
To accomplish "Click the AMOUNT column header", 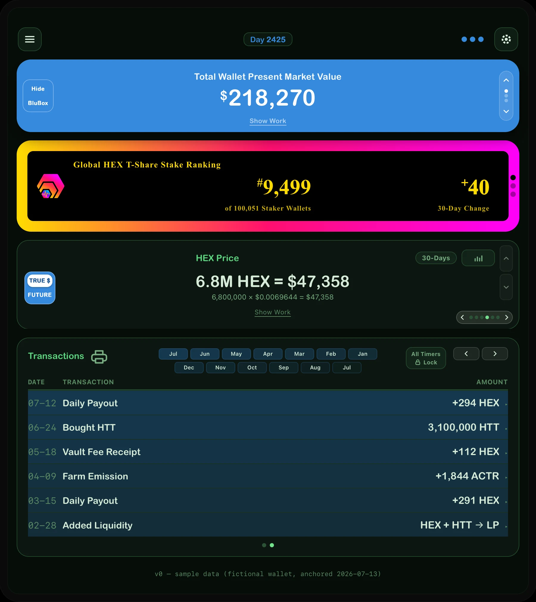I will click(x=492, y=382).
